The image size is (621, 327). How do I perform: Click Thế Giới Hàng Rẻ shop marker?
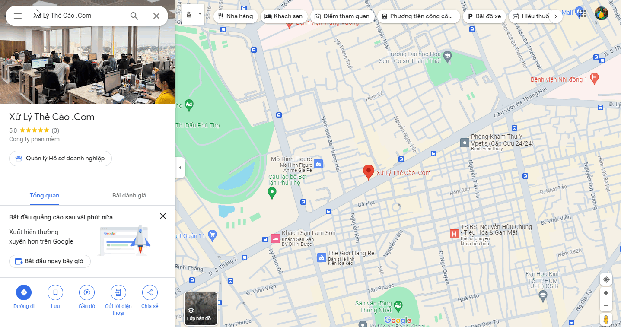[x=321, y=257]
